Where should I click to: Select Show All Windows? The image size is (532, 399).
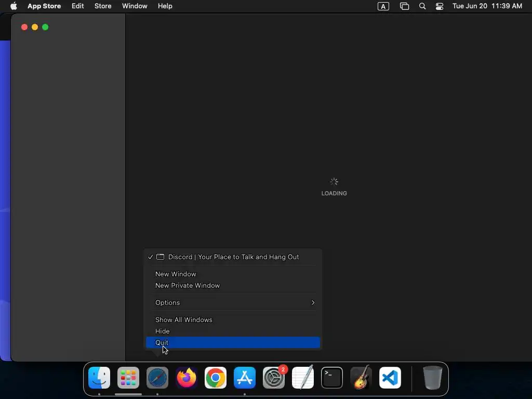[233, 320]
